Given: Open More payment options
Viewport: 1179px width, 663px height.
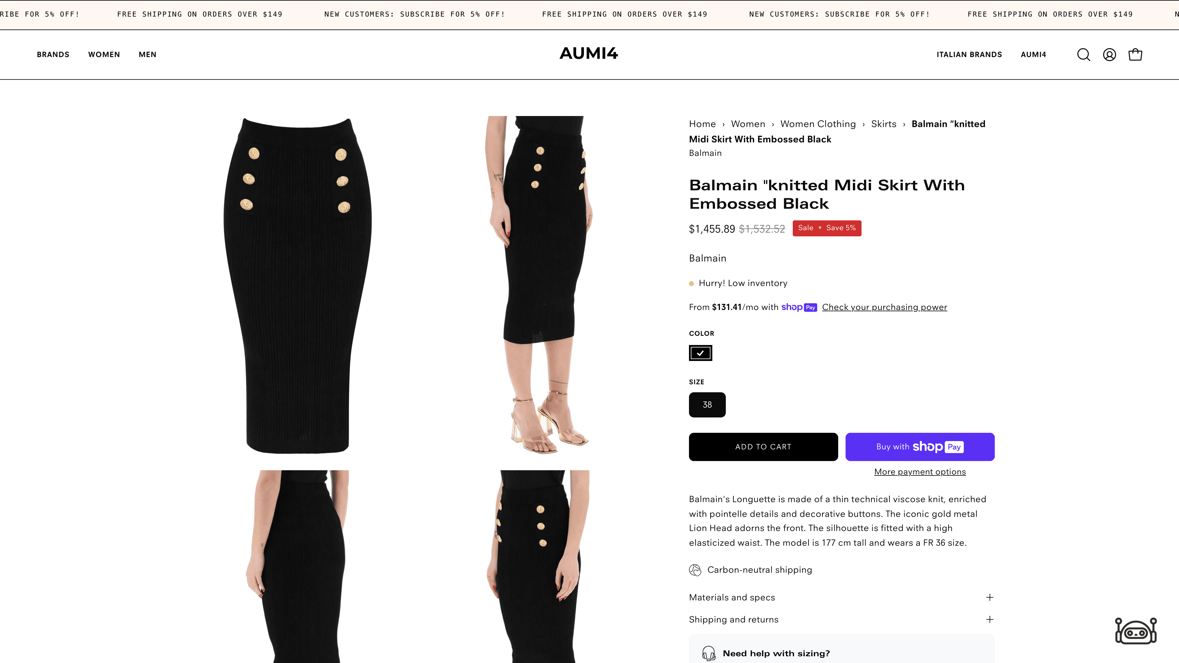Looking at the screenshot, I should point(920,471).
